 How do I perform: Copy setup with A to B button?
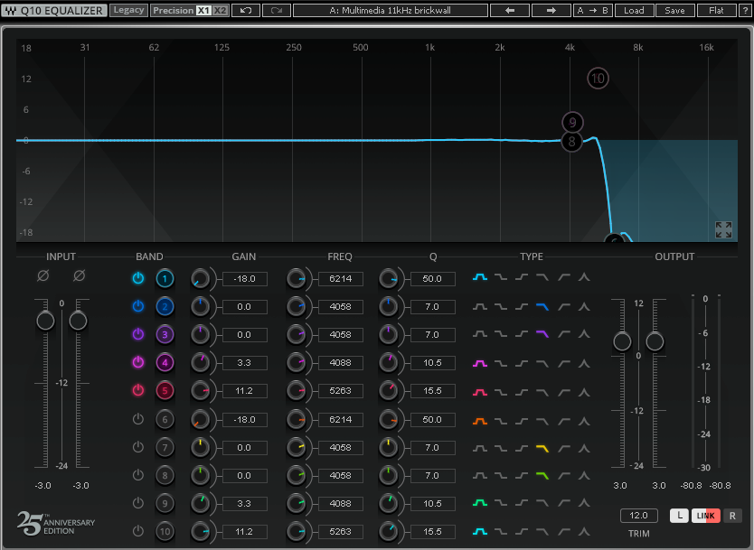tap(592, 10)
